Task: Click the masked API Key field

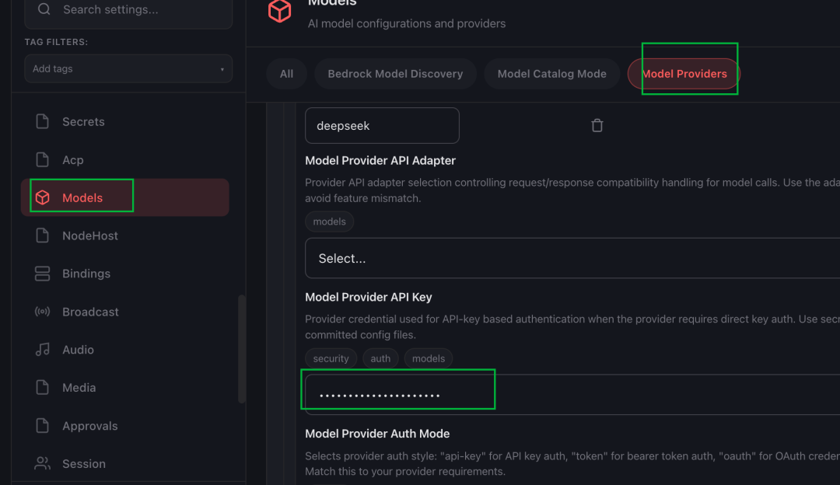Action: [572, 395]
